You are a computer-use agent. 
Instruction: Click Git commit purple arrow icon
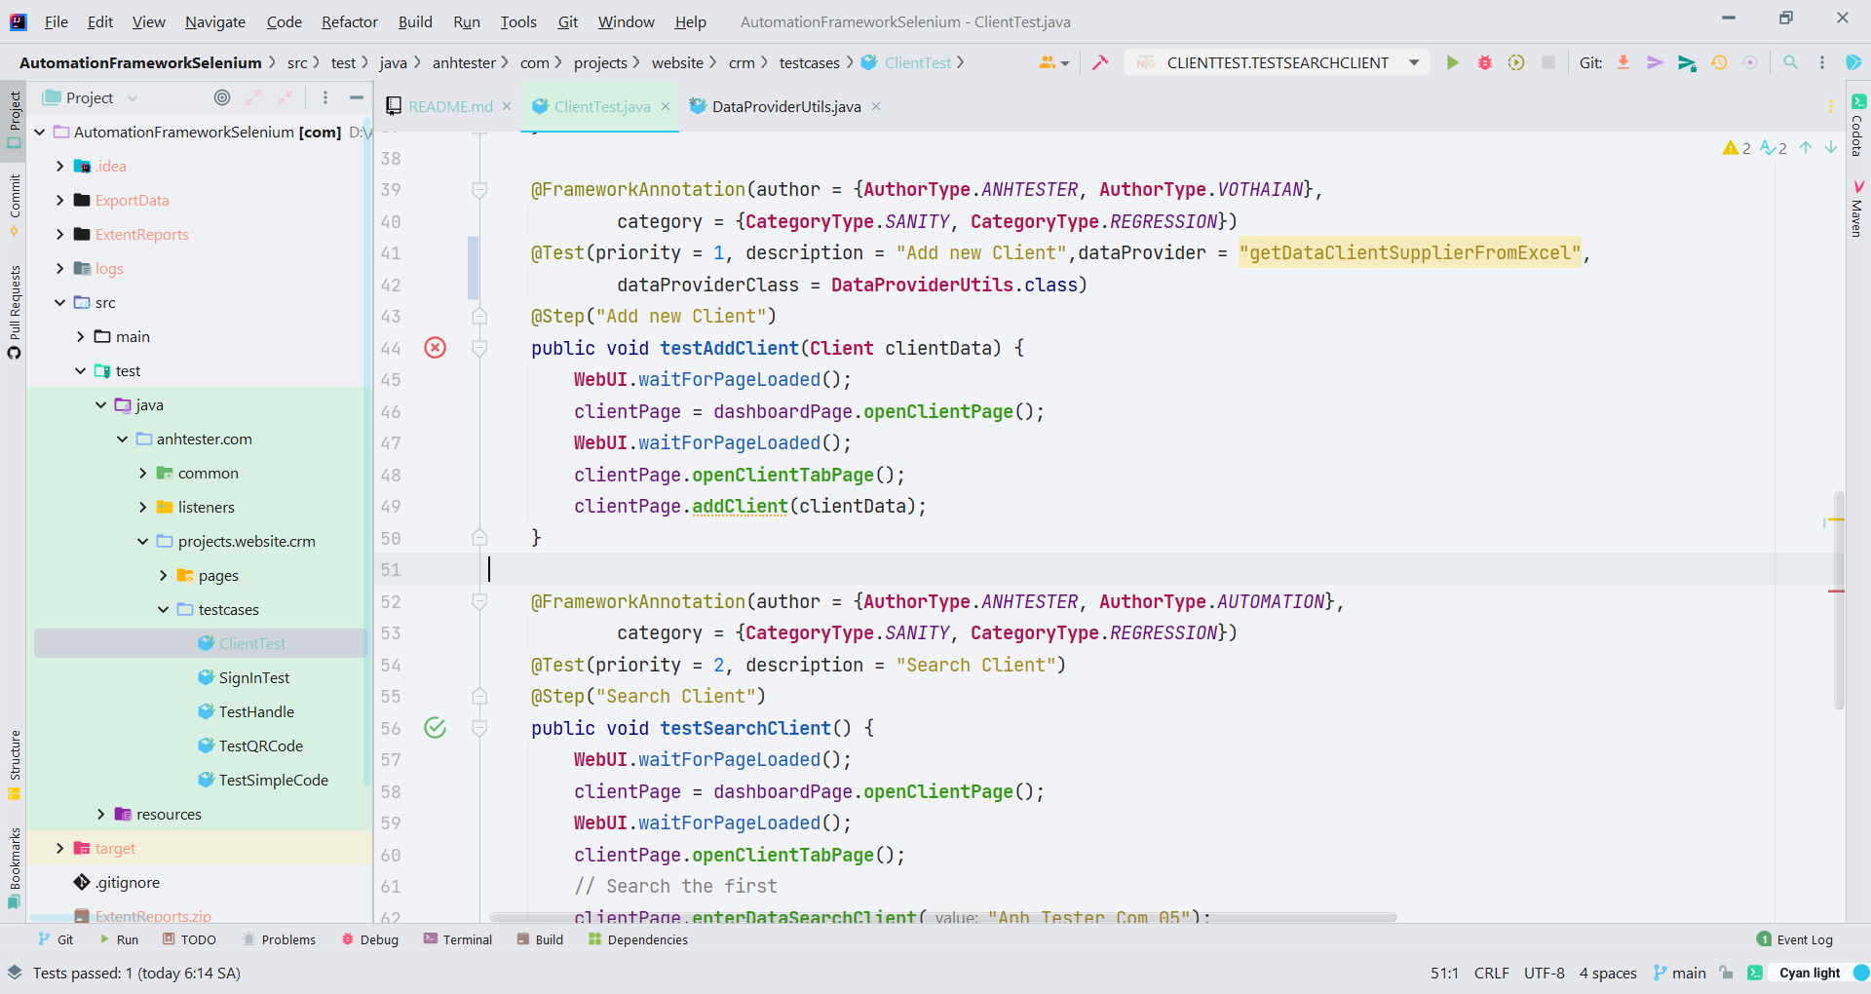(x=1655, y=62)
